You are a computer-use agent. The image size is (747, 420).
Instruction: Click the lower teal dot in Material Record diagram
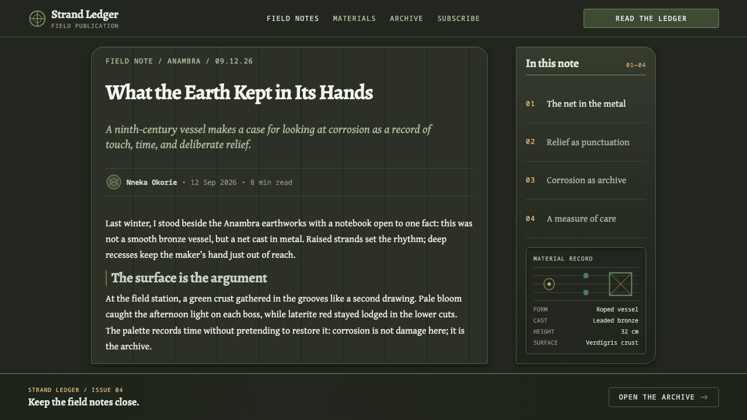click(586, 292)
